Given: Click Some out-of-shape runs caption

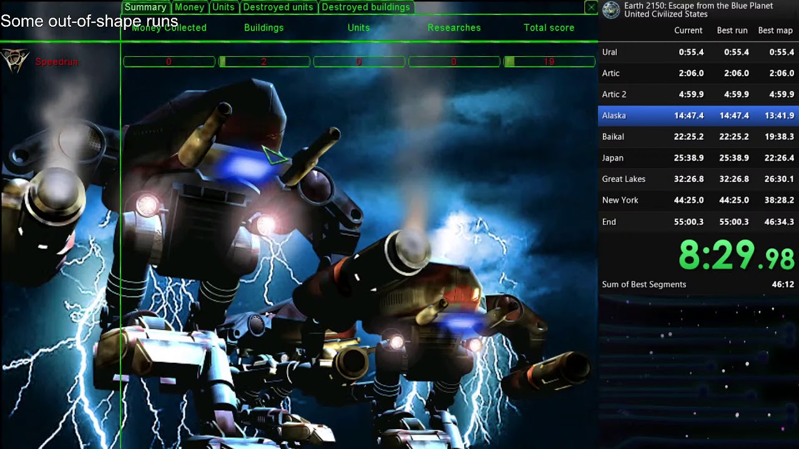Looking at the screenshot, I should pos(89,21).
